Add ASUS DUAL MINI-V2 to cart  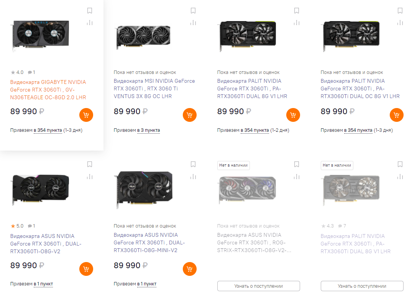coord(190,269)
